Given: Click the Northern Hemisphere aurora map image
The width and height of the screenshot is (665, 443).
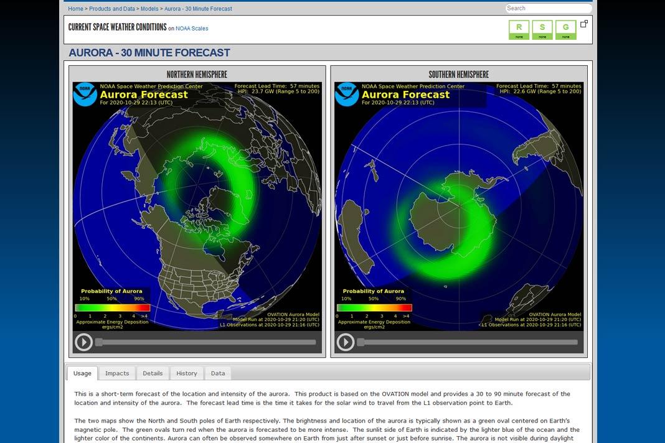Looking at the screenshot, I should point(197,207).
